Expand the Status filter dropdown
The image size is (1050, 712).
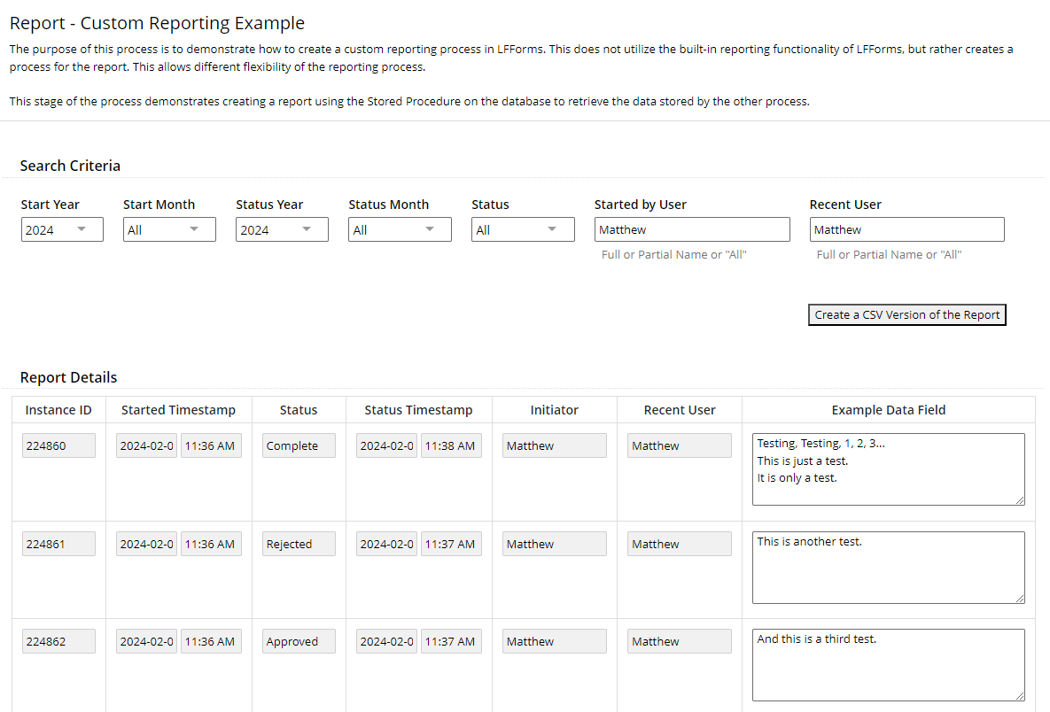pyautogui.click(x=522, y=228)
